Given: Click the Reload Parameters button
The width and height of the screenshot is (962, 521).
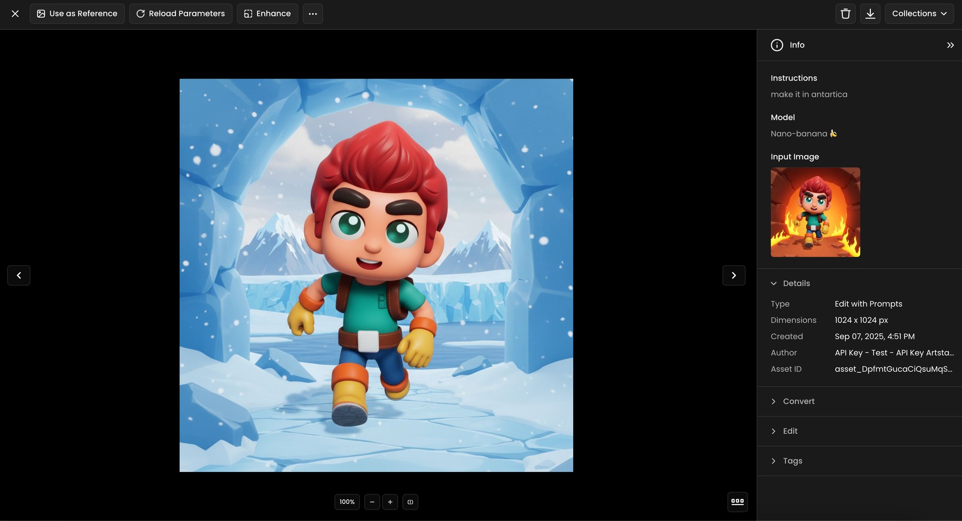Looking at the screenshot, I should (x=180, y=14).
